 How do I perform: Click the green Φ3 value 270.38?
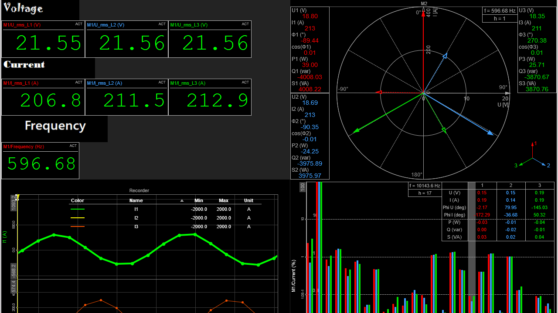(x=537, y=40)
